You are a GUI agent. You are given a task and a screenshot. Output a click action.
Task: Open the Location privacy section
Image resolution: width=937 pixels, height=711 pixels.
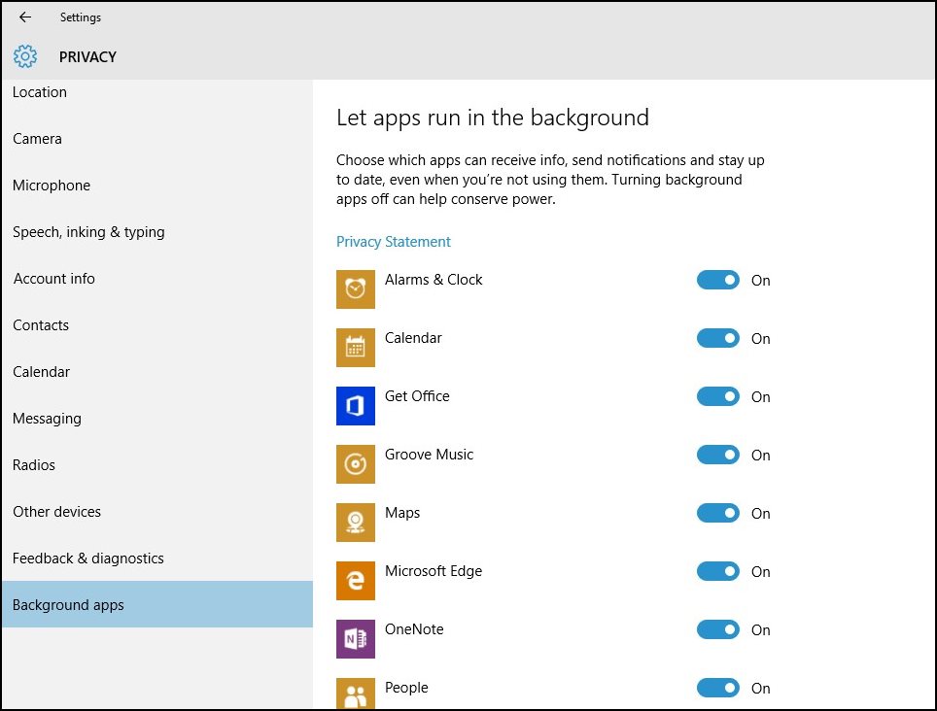click(x=157, y=92)
